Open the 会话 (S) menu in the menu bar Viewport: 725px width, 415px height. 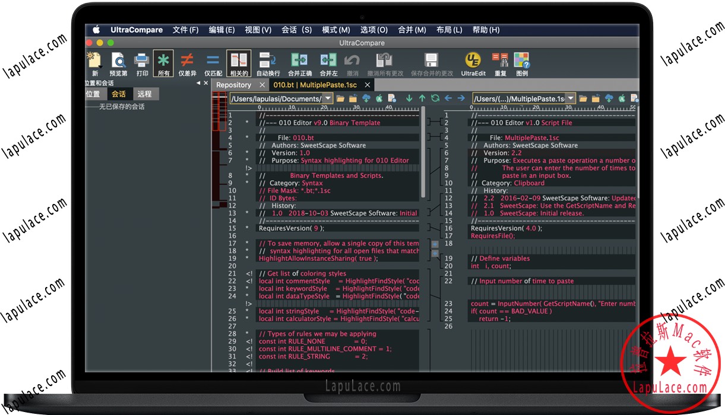point(296,30)
